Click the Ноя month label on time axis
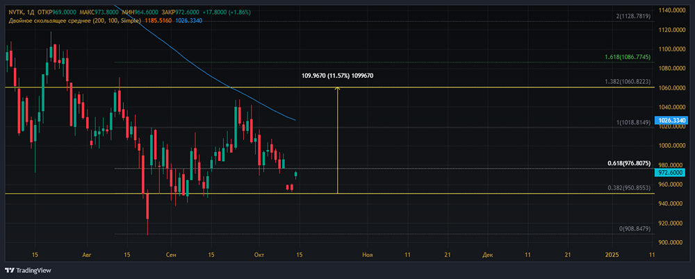This screenshot has height=279, width=695. [x=367, y=255]
